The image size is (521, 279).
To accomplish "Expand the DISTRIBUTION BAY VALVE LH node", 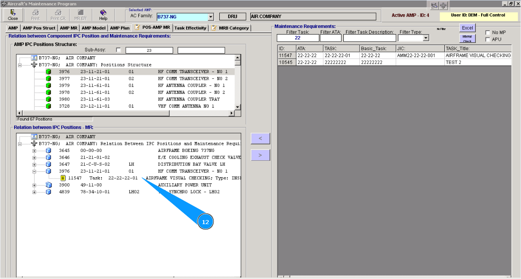I will [35, 164].
